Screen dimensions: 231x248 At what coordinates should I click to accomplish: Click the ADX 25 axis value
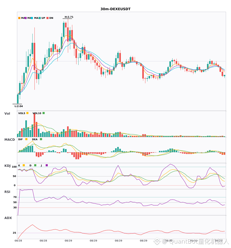[x=14, y=233]
